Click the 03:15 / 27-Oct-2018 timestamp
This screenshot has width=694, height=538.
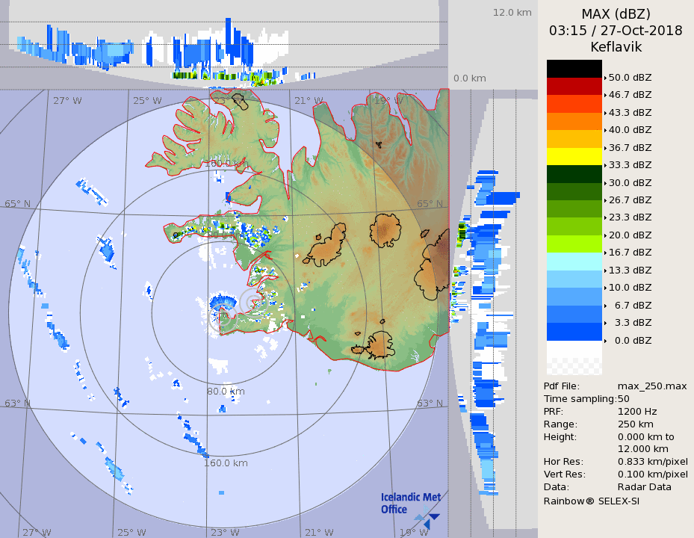(616, 31)
